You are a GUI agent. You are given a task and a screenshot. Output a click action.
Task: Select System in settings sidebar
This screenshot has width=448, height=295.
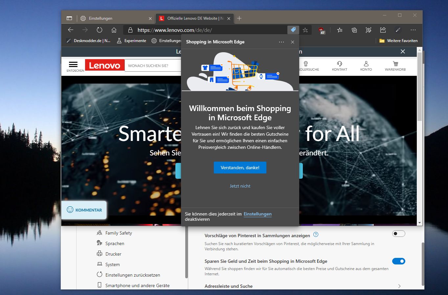(x=108, y=264)
